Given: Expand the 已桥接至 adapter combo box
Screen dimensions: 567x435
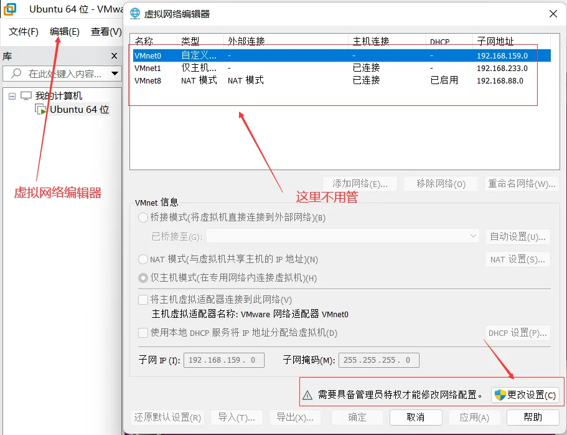Looking at the screenshot, I should [x=343, y=236].
